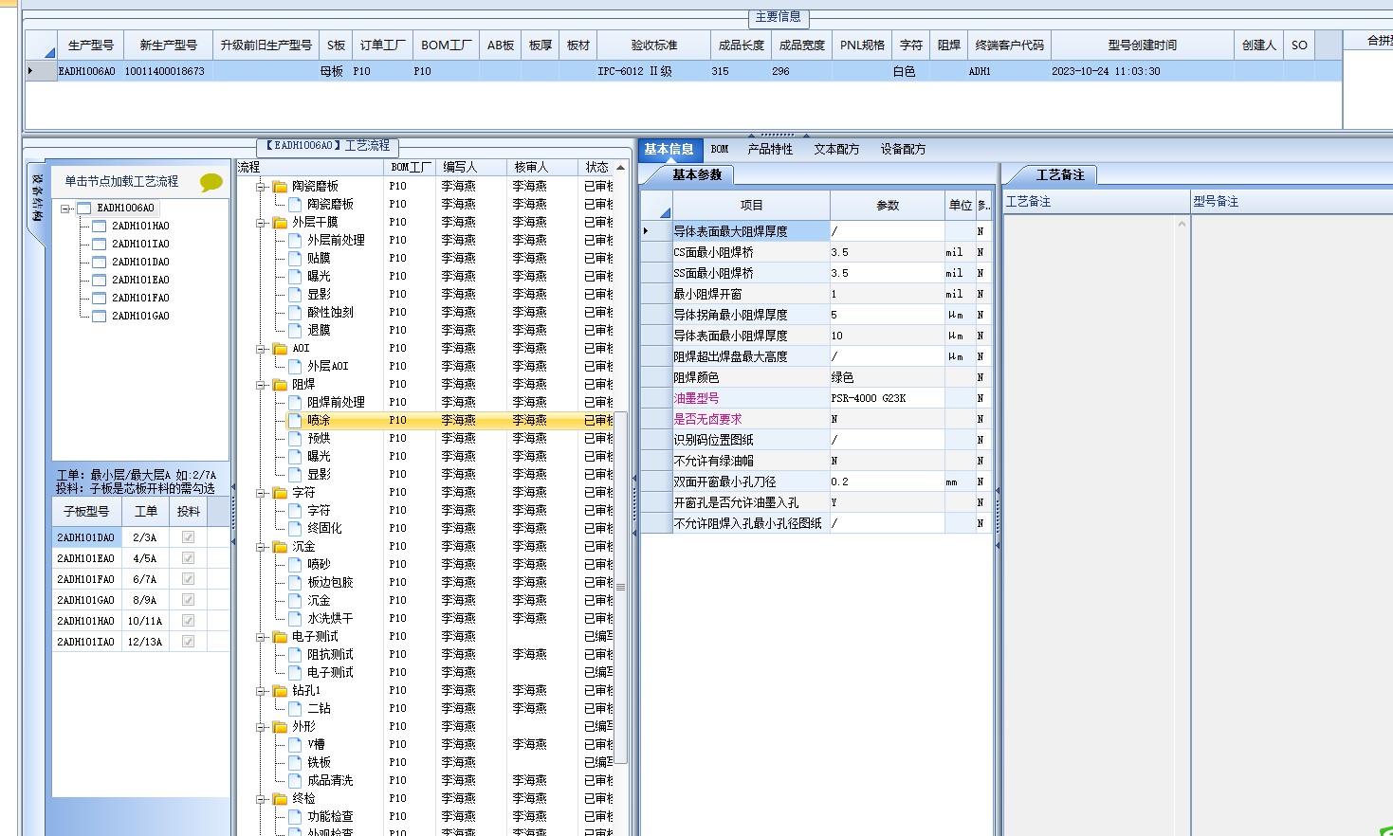Select the 成品清洗 step page icon
The width and height of the screenshot is (1393, 836).
[295, 780]
